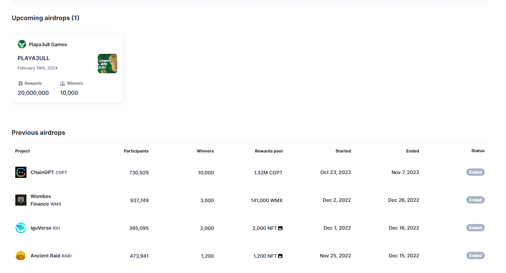Click the Ended status badge for Ancient Raid
Screen dimensions: 506x273
475,256
